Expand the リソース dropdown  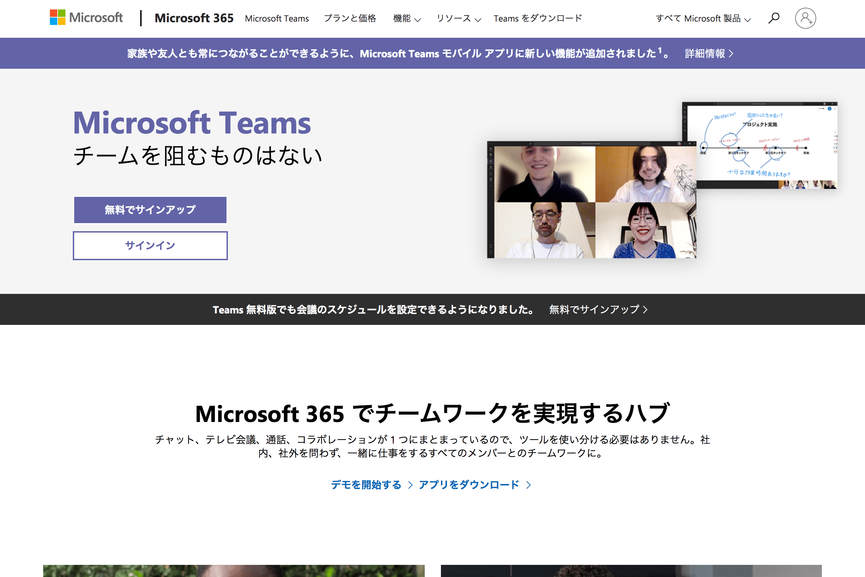click(459, 19)
